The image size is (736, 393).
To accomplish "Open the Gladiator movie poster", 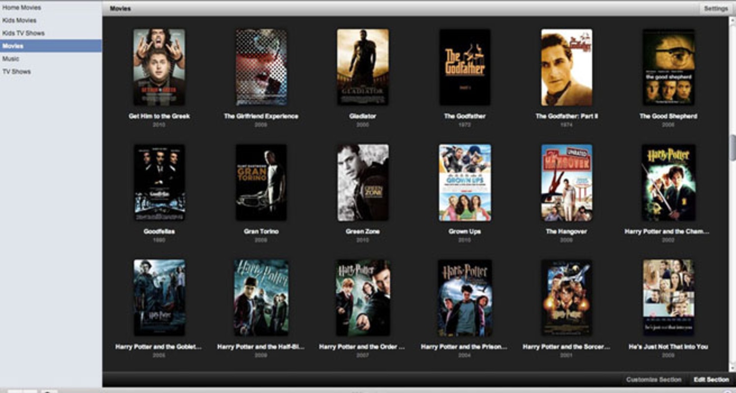I will point(363,67).
